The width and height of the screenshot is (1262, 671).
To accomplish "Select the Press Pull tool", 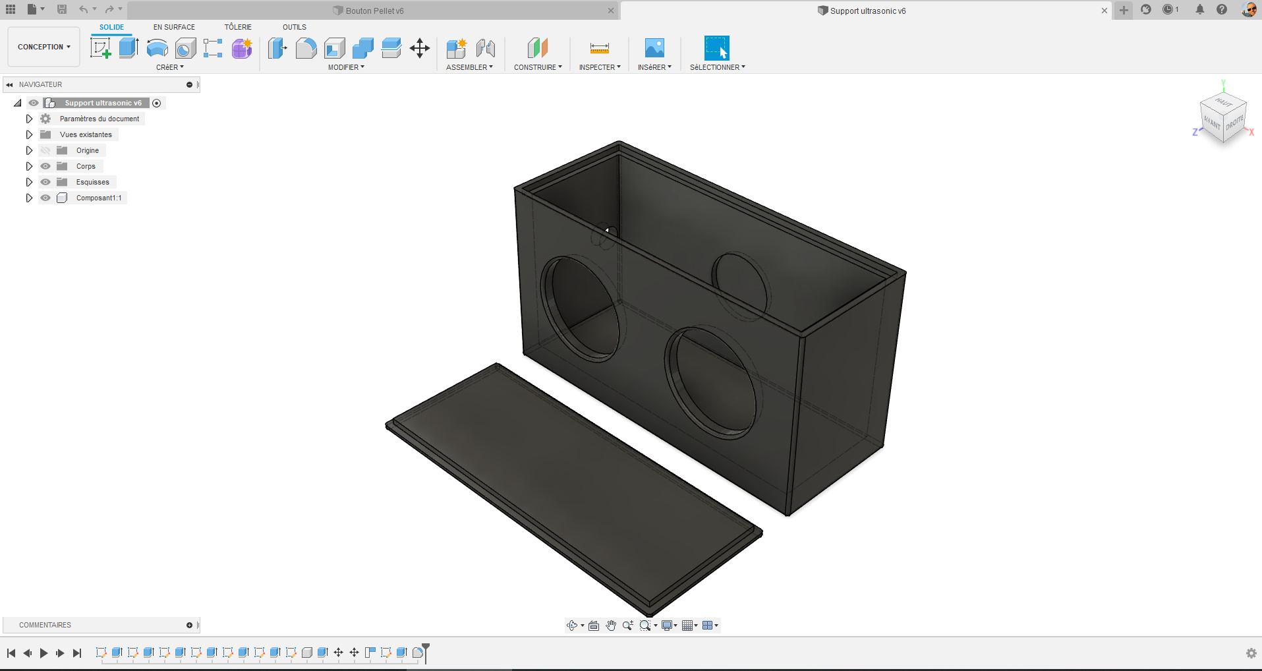I will (277, 48).
